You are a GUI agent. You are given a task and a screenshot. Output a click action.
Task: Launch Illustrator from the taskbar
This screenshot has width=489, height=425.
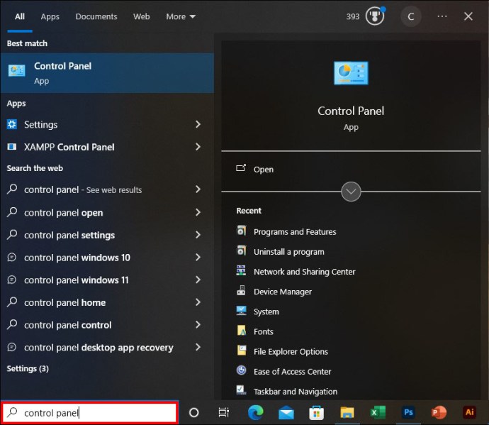click(x=469, y=412)
